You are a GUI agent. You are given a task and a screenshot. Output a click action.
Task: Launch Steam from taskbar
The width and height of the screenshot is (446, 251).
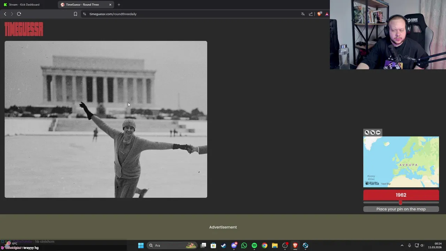pos(223,245)
